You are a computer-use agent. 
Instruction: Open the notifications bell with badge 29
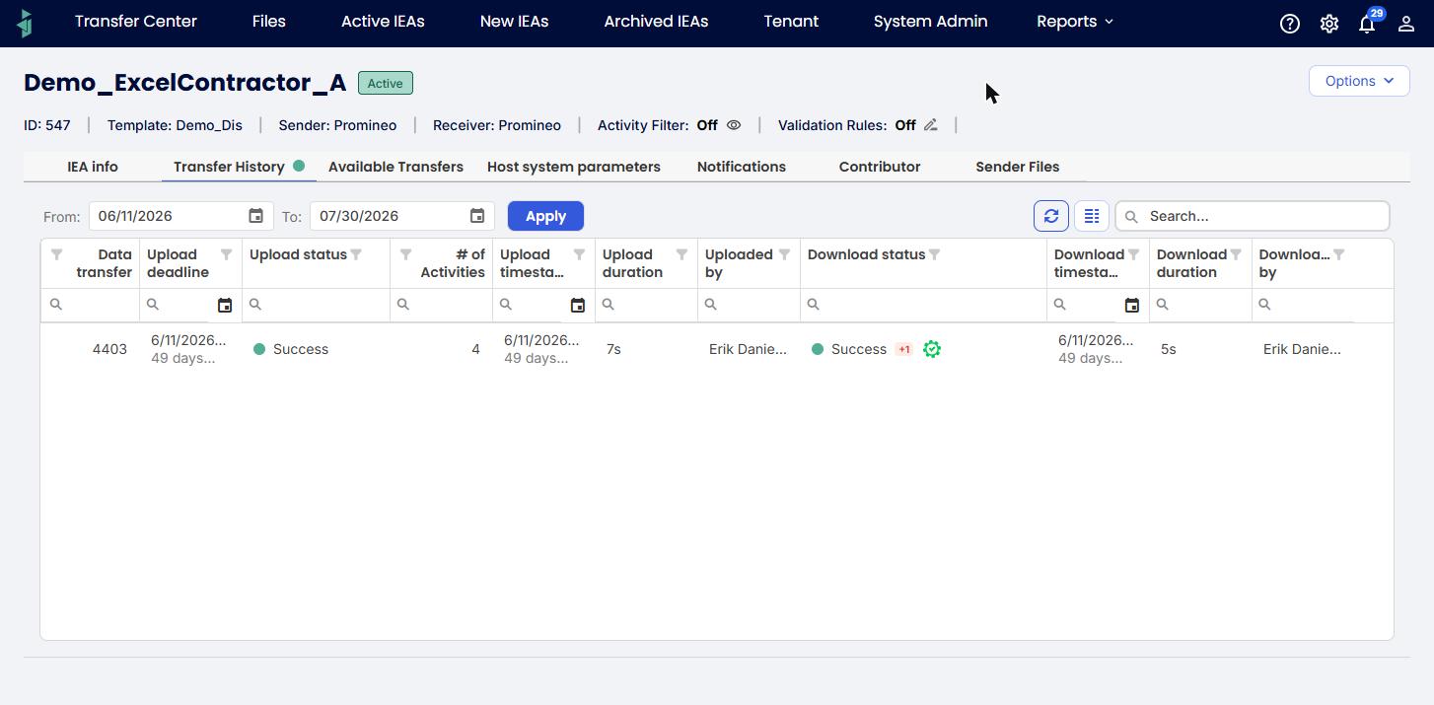click(x=1368, y=23)
